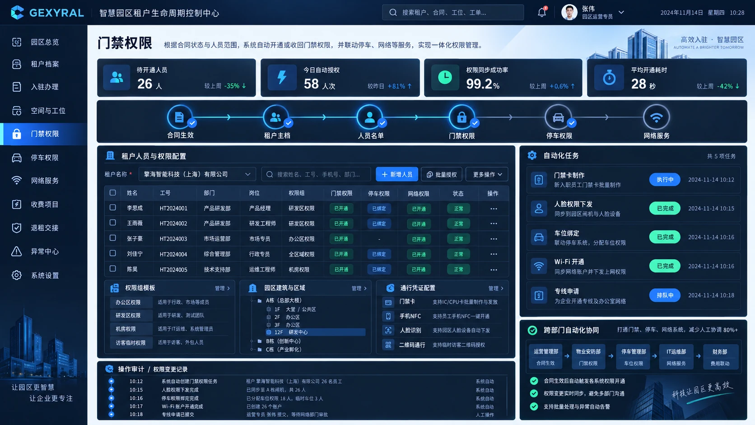Expand the B栋 (创新中心) tree node
Viewport: 755px width, 425px height.
point(252,341)
